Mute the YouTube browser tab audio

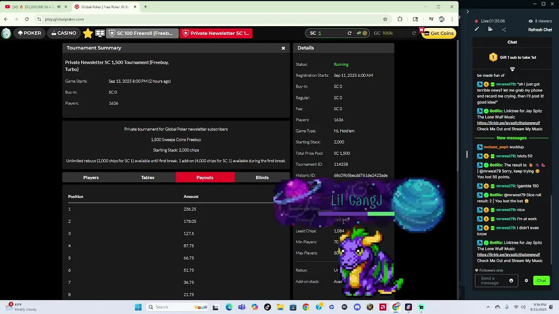click(59, 7)
